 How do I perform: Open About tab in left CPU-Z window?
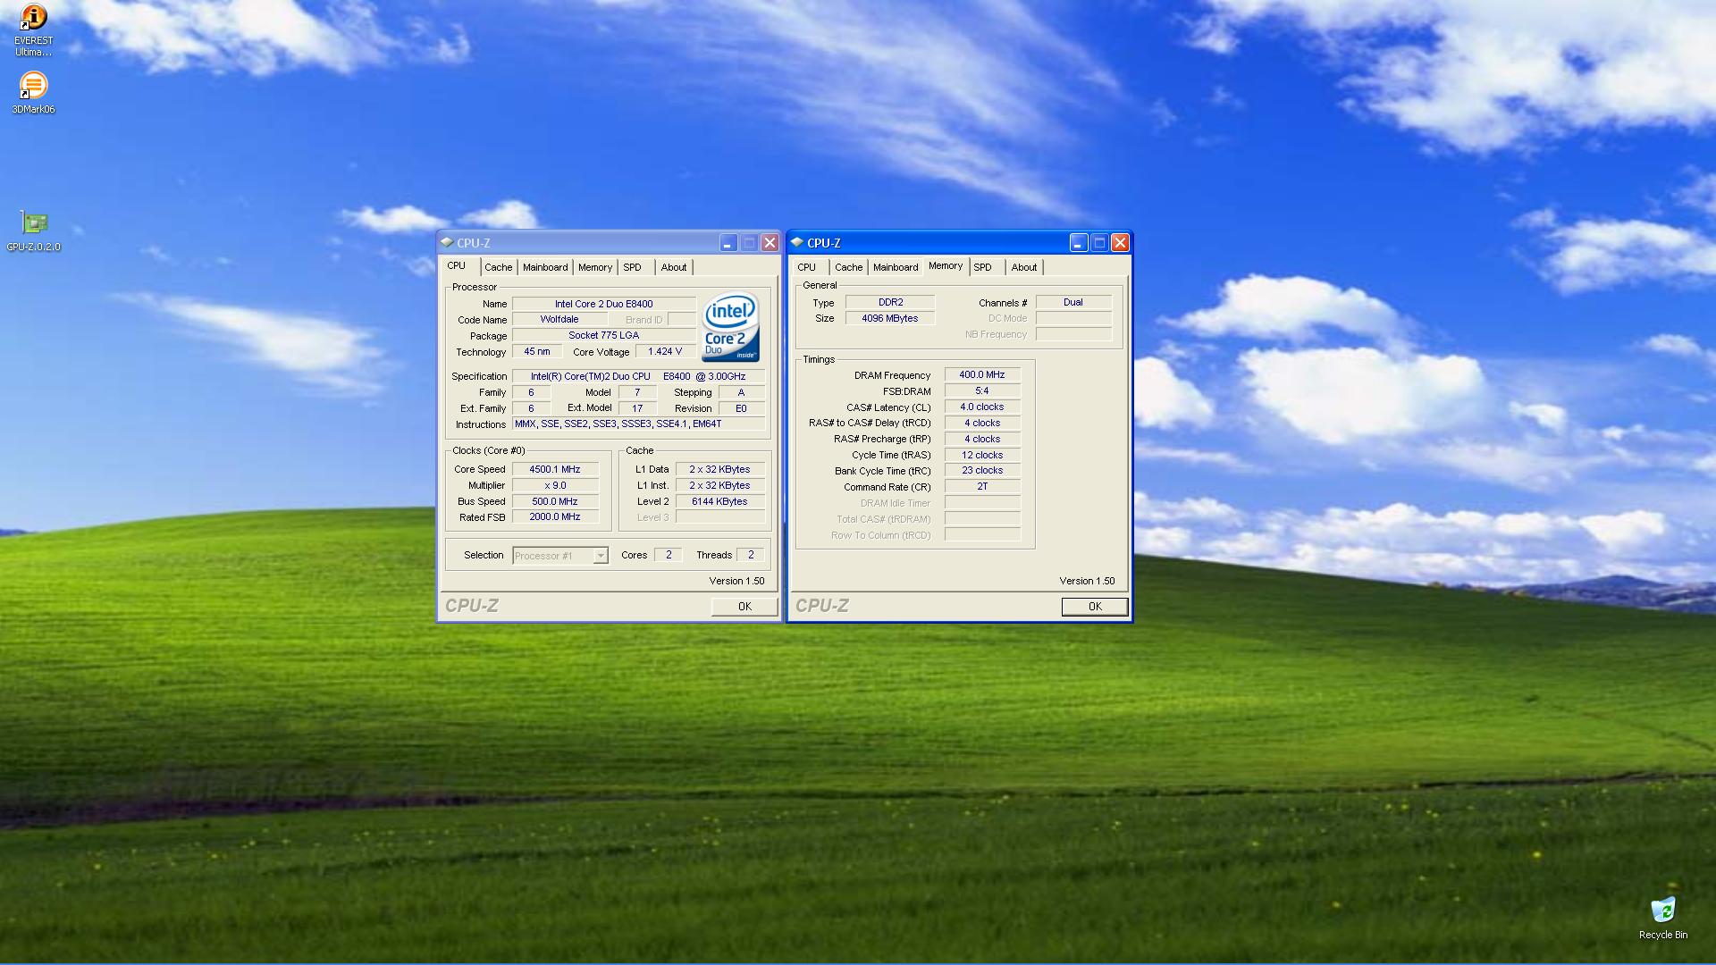[x=674, y=267]
